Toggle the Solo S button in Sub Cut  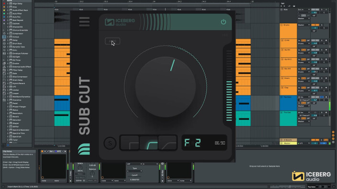pyautogui.click(x=110, y=143)
